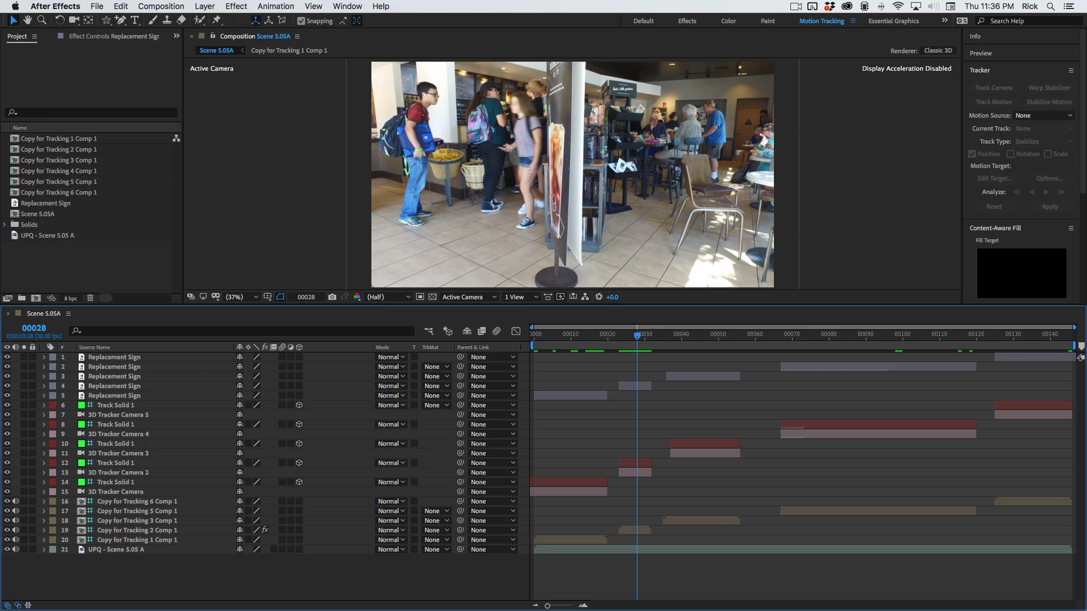Open the Motion Source dropdown
This screenshot has width=1087, height=611.
point(1043,115)
